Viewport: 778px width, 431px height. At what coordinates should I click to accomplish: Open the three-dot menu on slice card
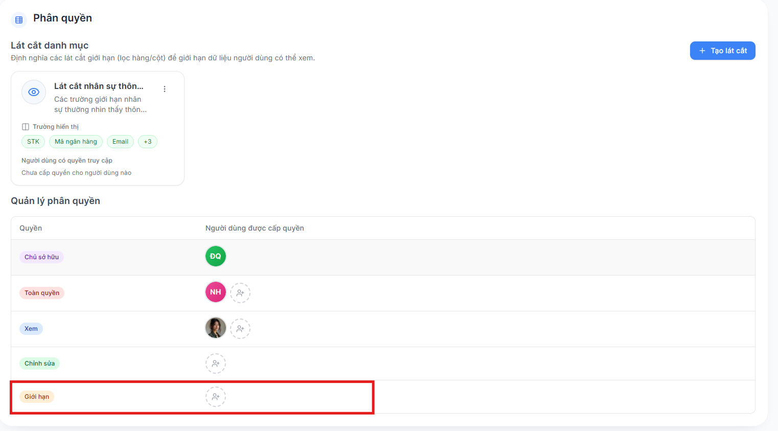(165, 89)
